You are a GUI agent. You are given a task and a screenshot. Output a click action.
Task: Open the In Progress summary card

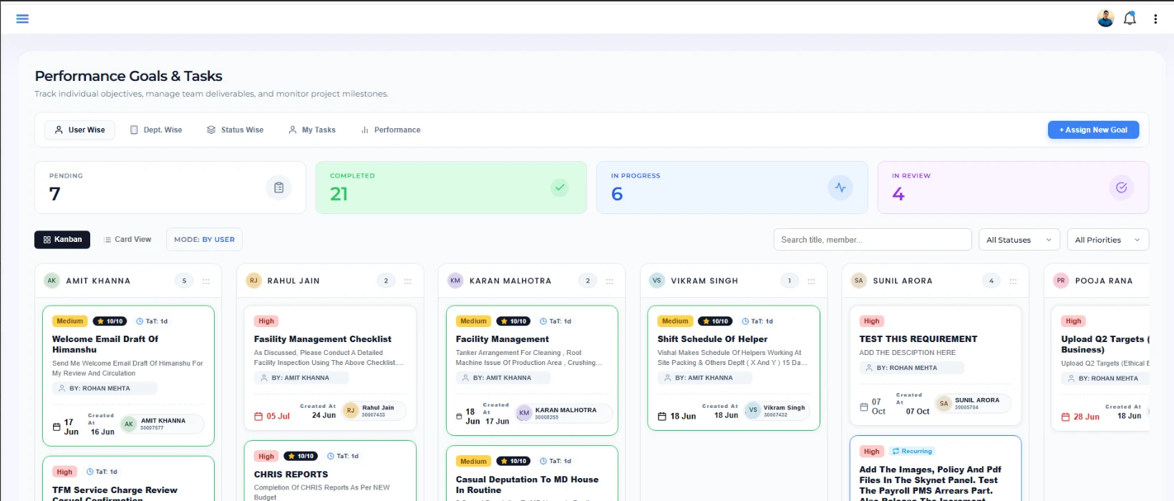pos(732,188)
